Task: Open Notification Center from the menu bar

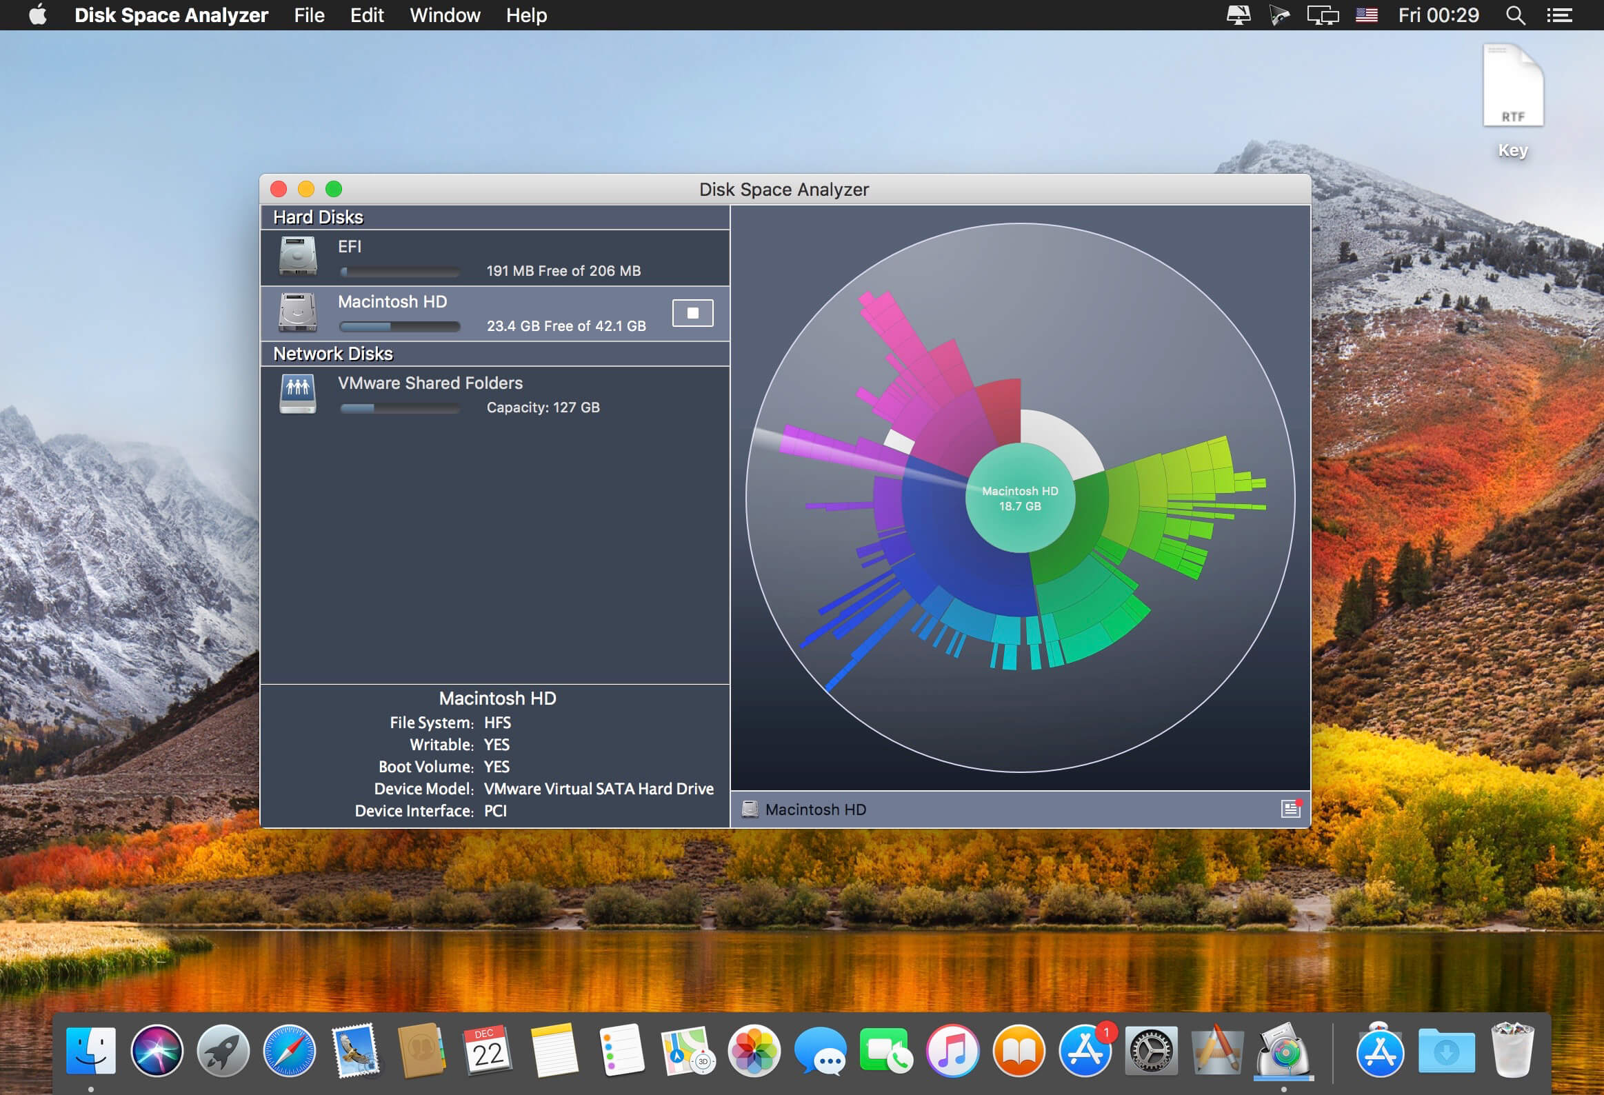Action: pos(1559,15)
